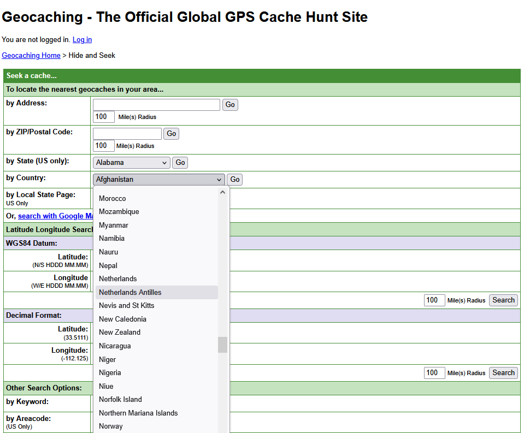Screen dimensions: 524x433
Task: Choose Nepal from the country options
Action: coord(108,265)
